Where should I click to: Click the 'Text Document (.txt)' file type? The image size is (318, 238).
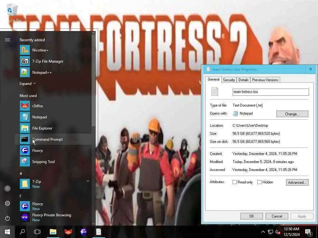coord(248,105)
